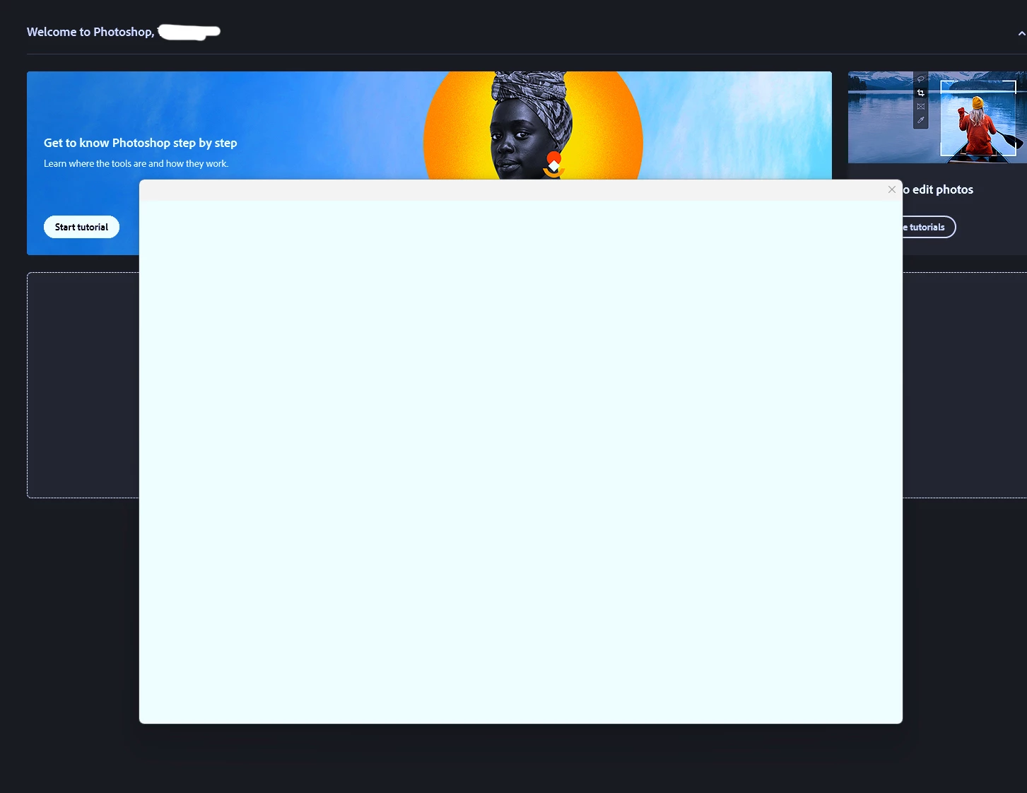Screen dimensions: 1027x793
Task: Click the Welcome to Photoshop heading
Action: [x=90, y=32]
